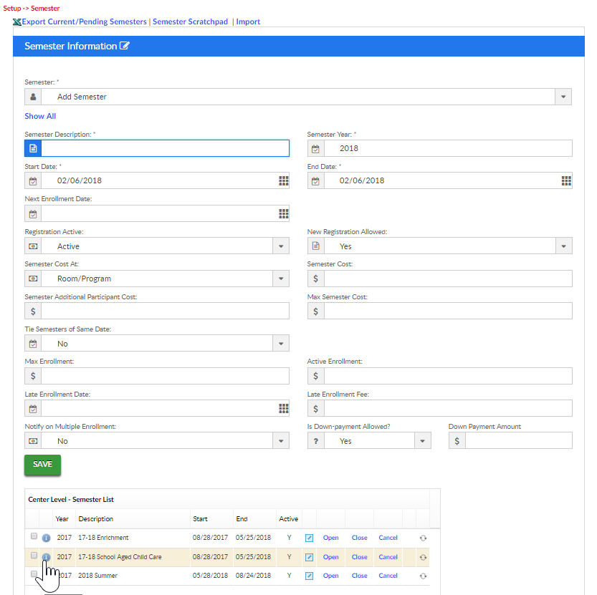Click the green SAVE button
Viewport: 597px width, 595px height.
point(43,465)
